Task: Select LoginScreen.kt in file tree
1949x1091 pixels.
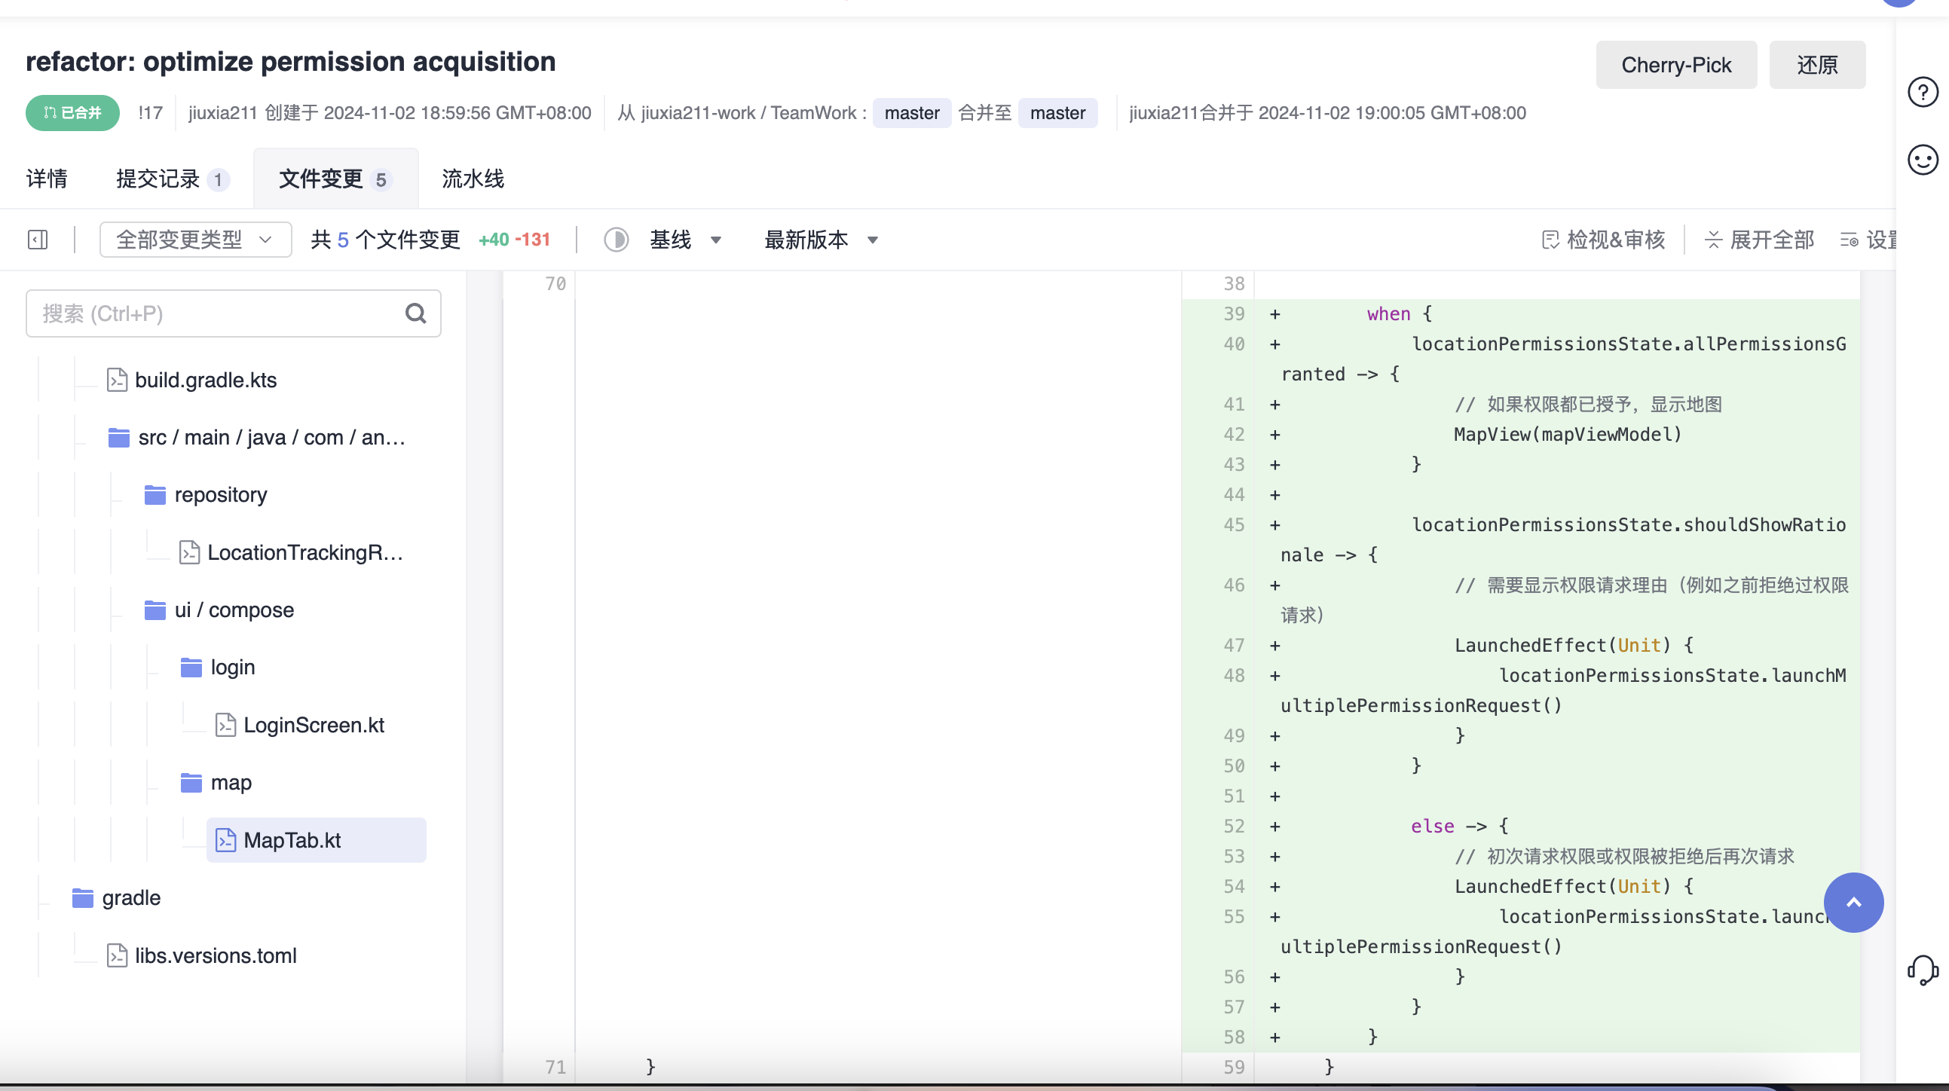Action: [314, 725]
